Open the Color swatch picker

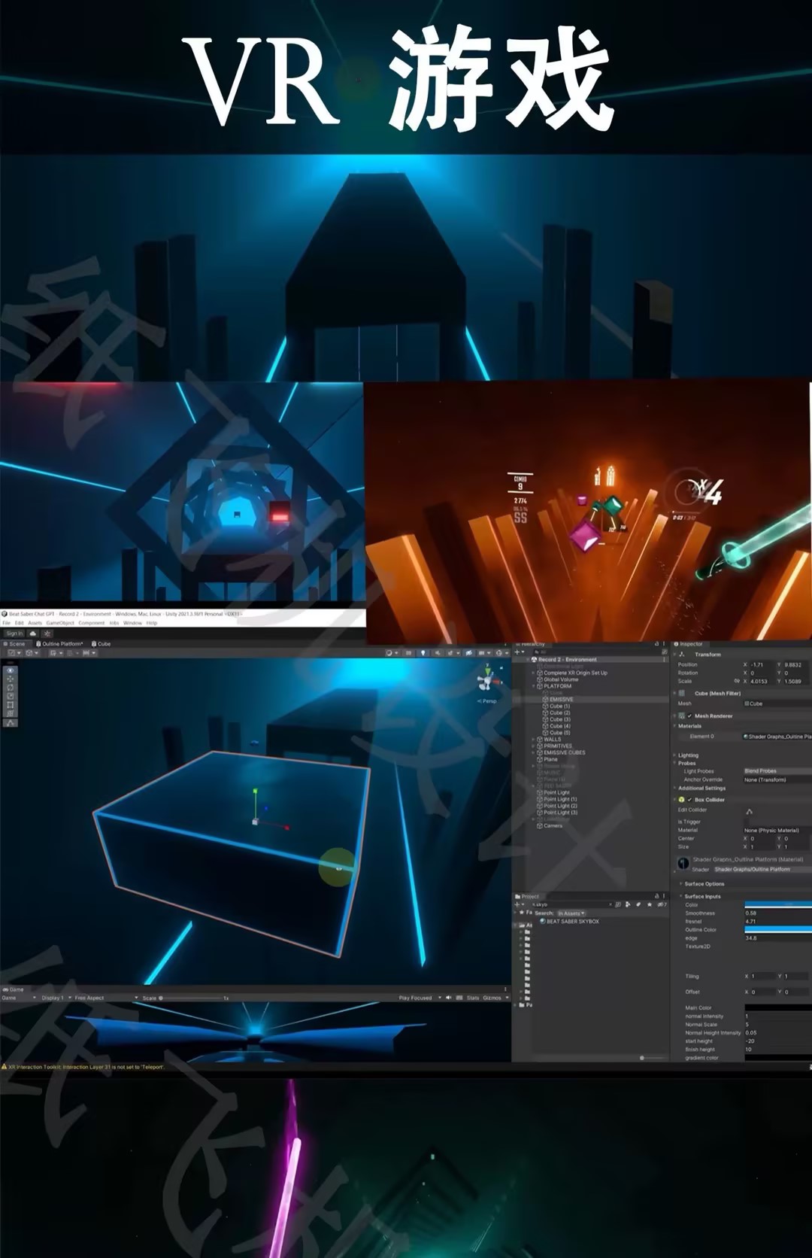[x=778, y=904]
